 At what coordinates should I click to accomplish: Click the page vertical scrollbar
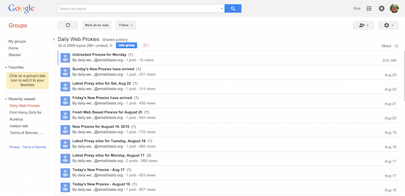[x=404, y=76]
